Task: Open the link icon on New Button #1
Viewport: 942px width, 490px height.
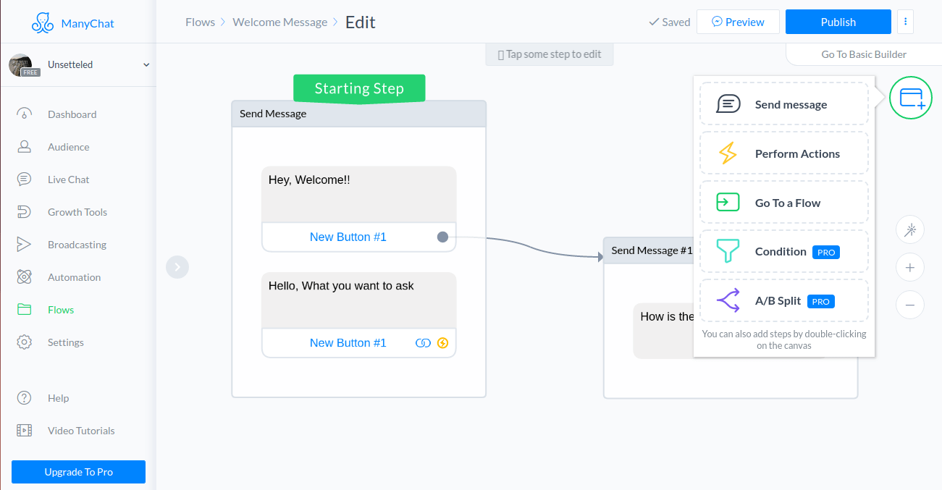Action: 423,342
